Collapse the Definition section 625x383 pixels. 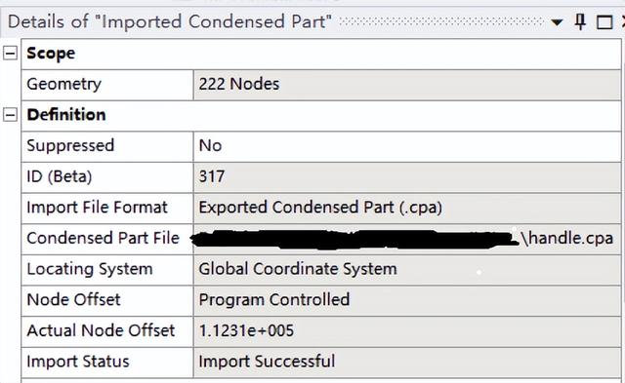(10, 115)
